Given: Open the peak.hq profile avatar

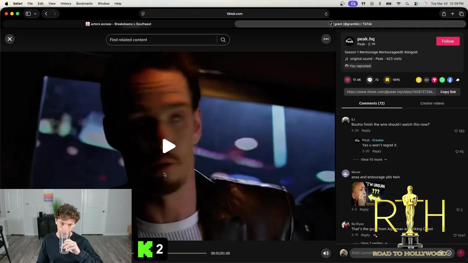Looking at the screenshot, I should point(350,41).
